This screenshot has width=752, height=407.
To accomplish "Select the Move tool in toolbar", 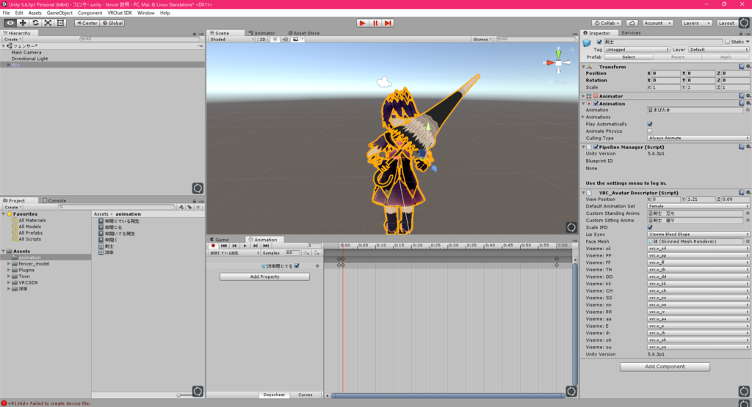I will click(23, 23).
